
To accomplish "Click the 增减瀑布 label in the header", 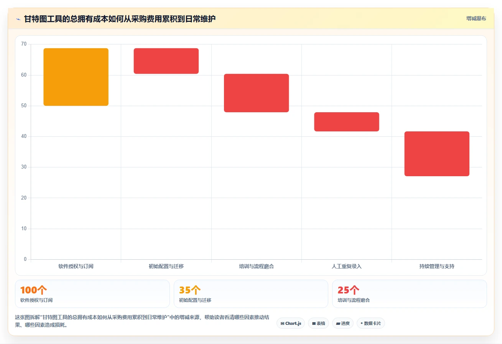I will point(476,19).
